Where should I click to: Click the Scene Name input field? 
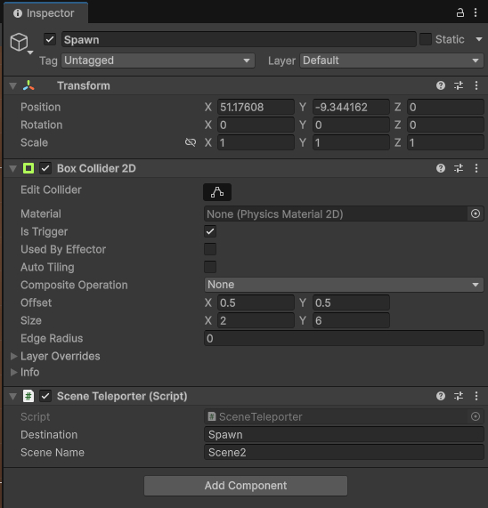(344, 452)
